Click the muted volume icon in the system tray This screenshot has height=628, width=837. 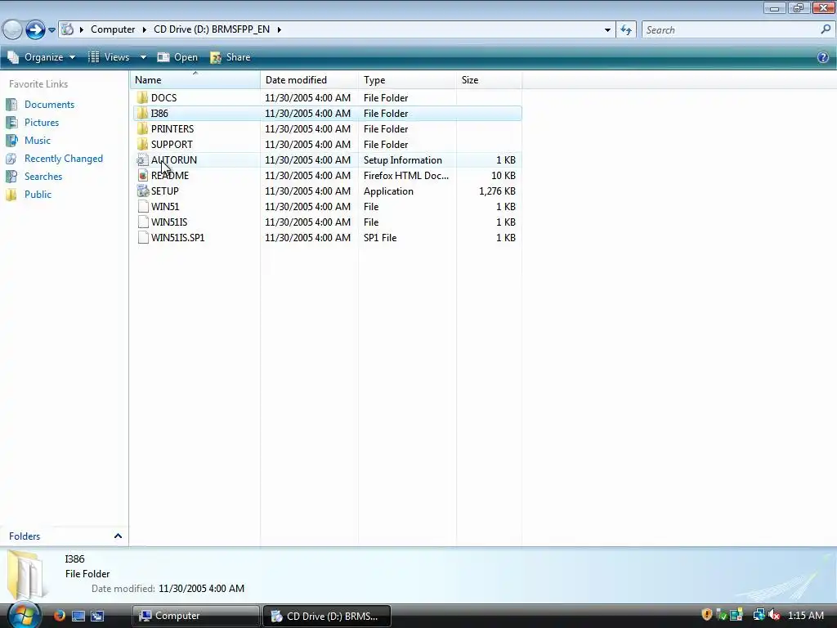click(773, 615)
